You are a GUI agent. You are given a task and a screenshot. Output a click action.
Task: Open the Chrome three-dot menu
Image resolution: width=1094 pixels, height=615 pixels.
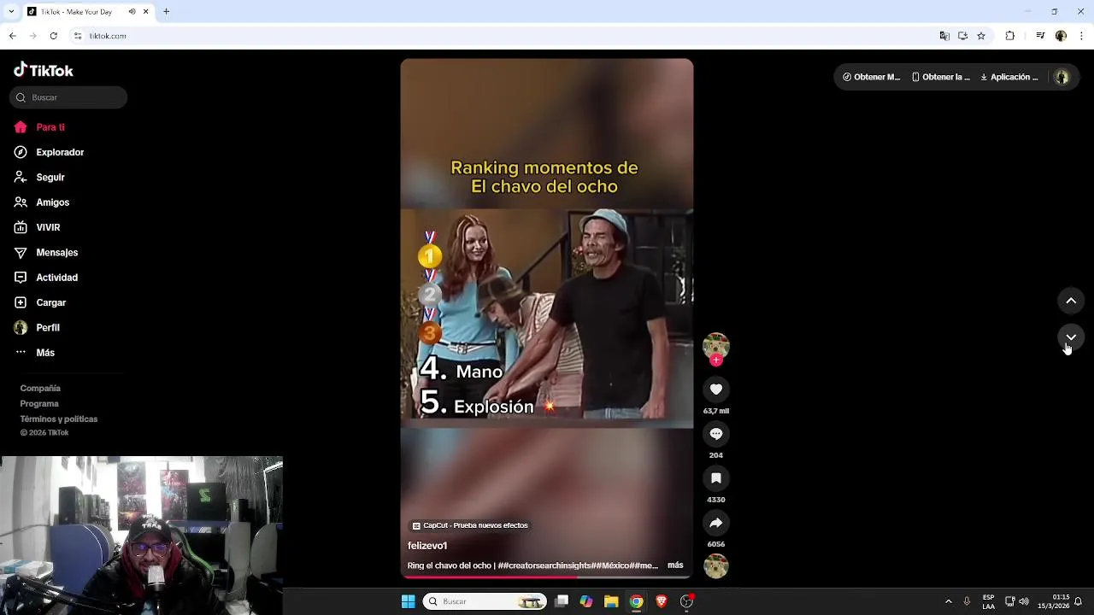pos(1081,36)
